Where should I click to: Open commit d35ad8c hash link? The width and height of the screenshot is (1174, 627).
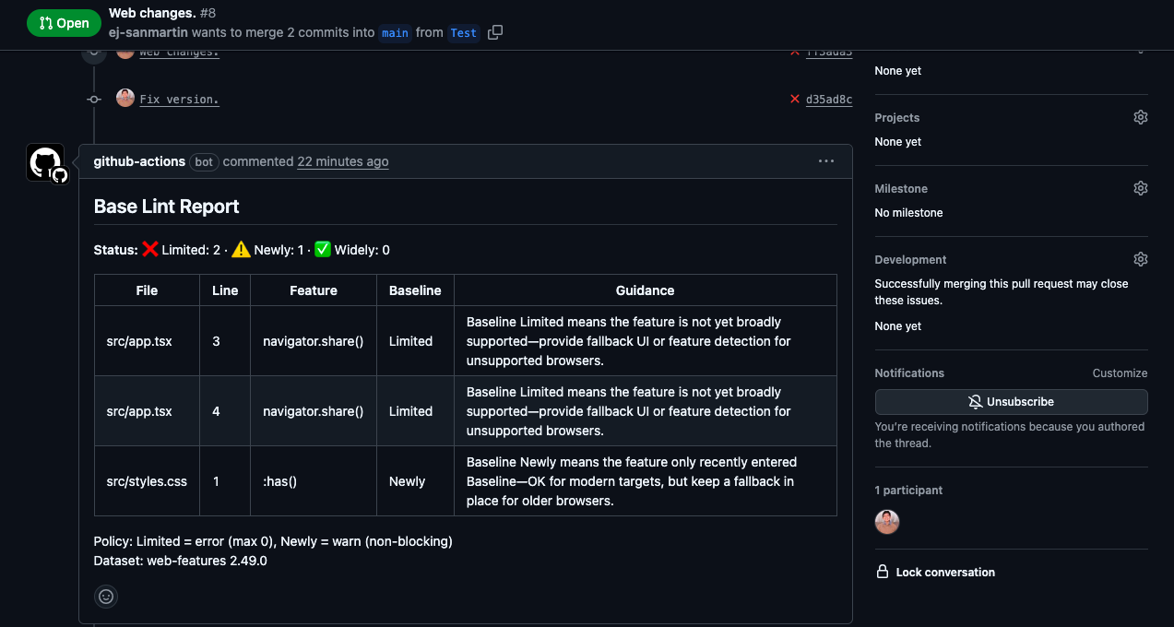tap(828, 100)
